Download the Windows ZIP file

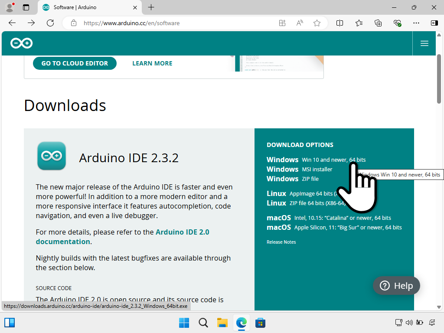(293, 179)
